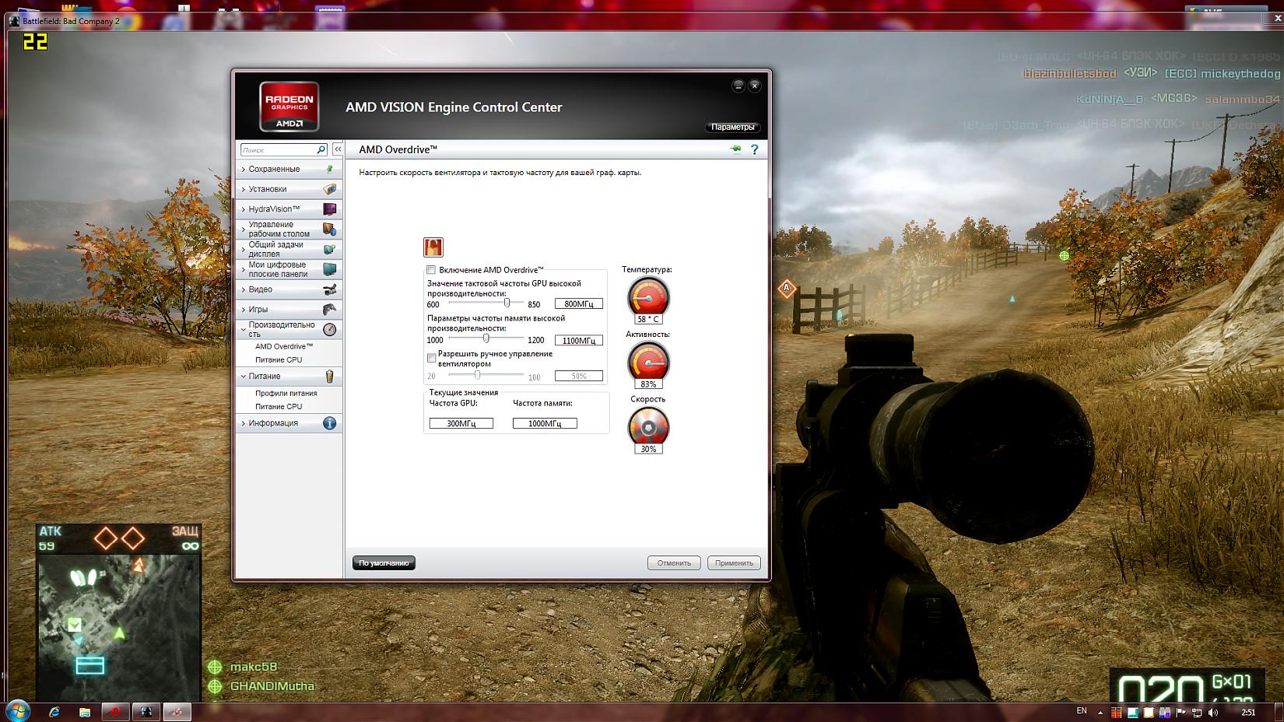Expand the Установки section
This screenshot has height=722, width=1284.
244,189
